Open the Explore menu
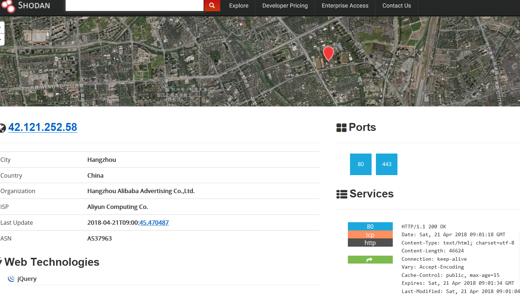The height and width of the screenshot is (297, 520). coord(239,6)
